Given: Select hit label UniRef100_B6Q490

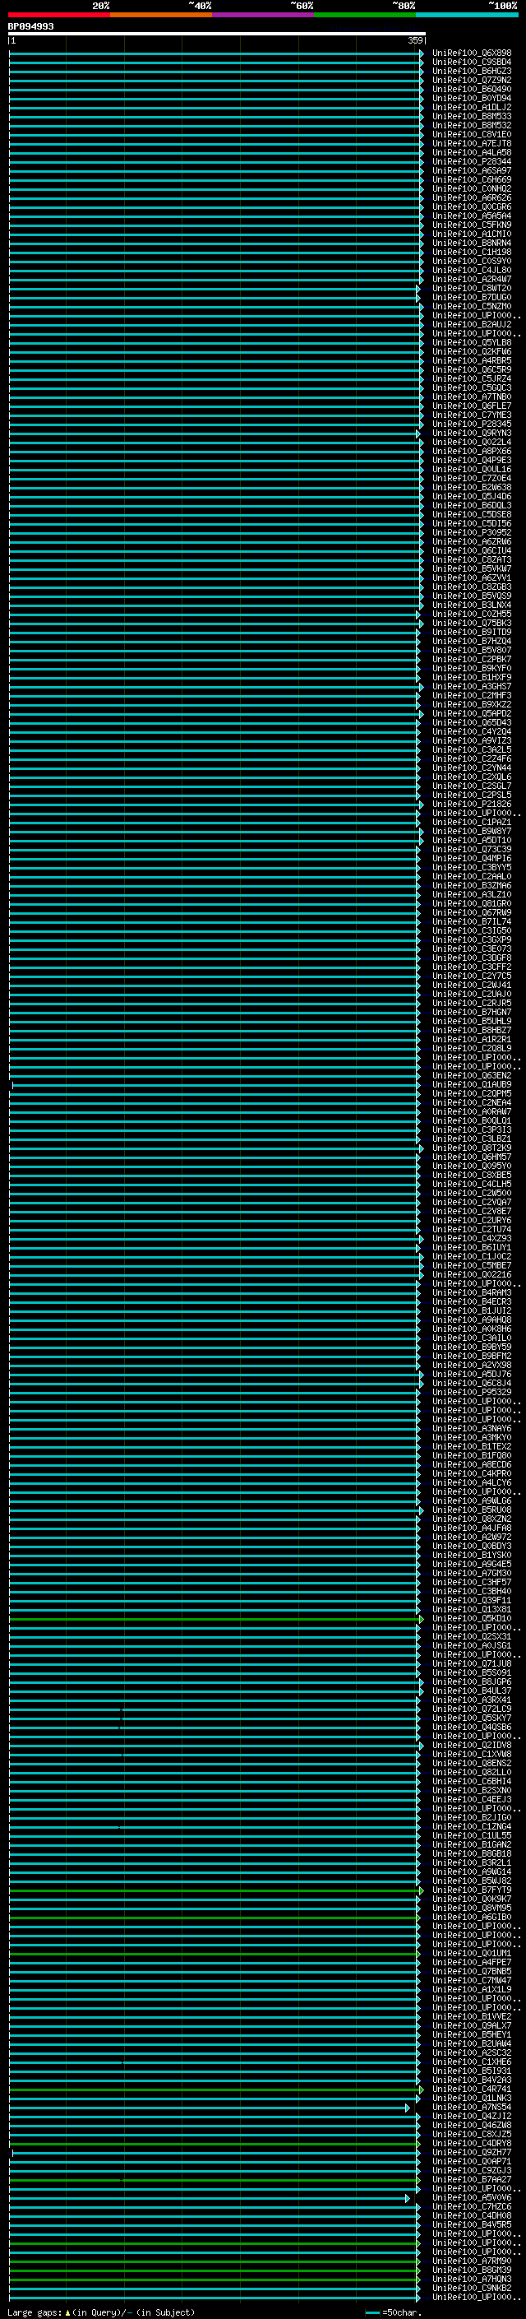Looking at the screenshot, I should 472,89.
